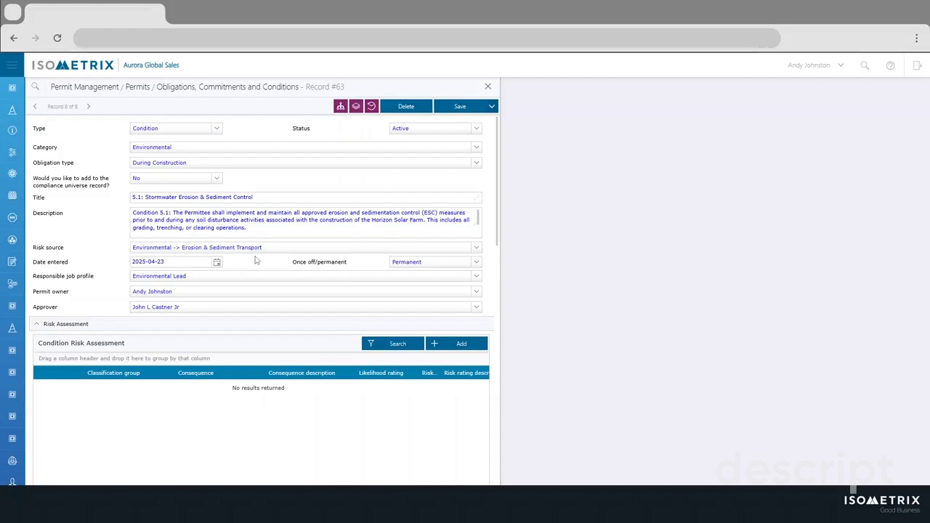Click the magnifier beside the breadcrumb
The height and width of the screenshot is (523, 930).
pyautogui.click(x=36, y=86)
